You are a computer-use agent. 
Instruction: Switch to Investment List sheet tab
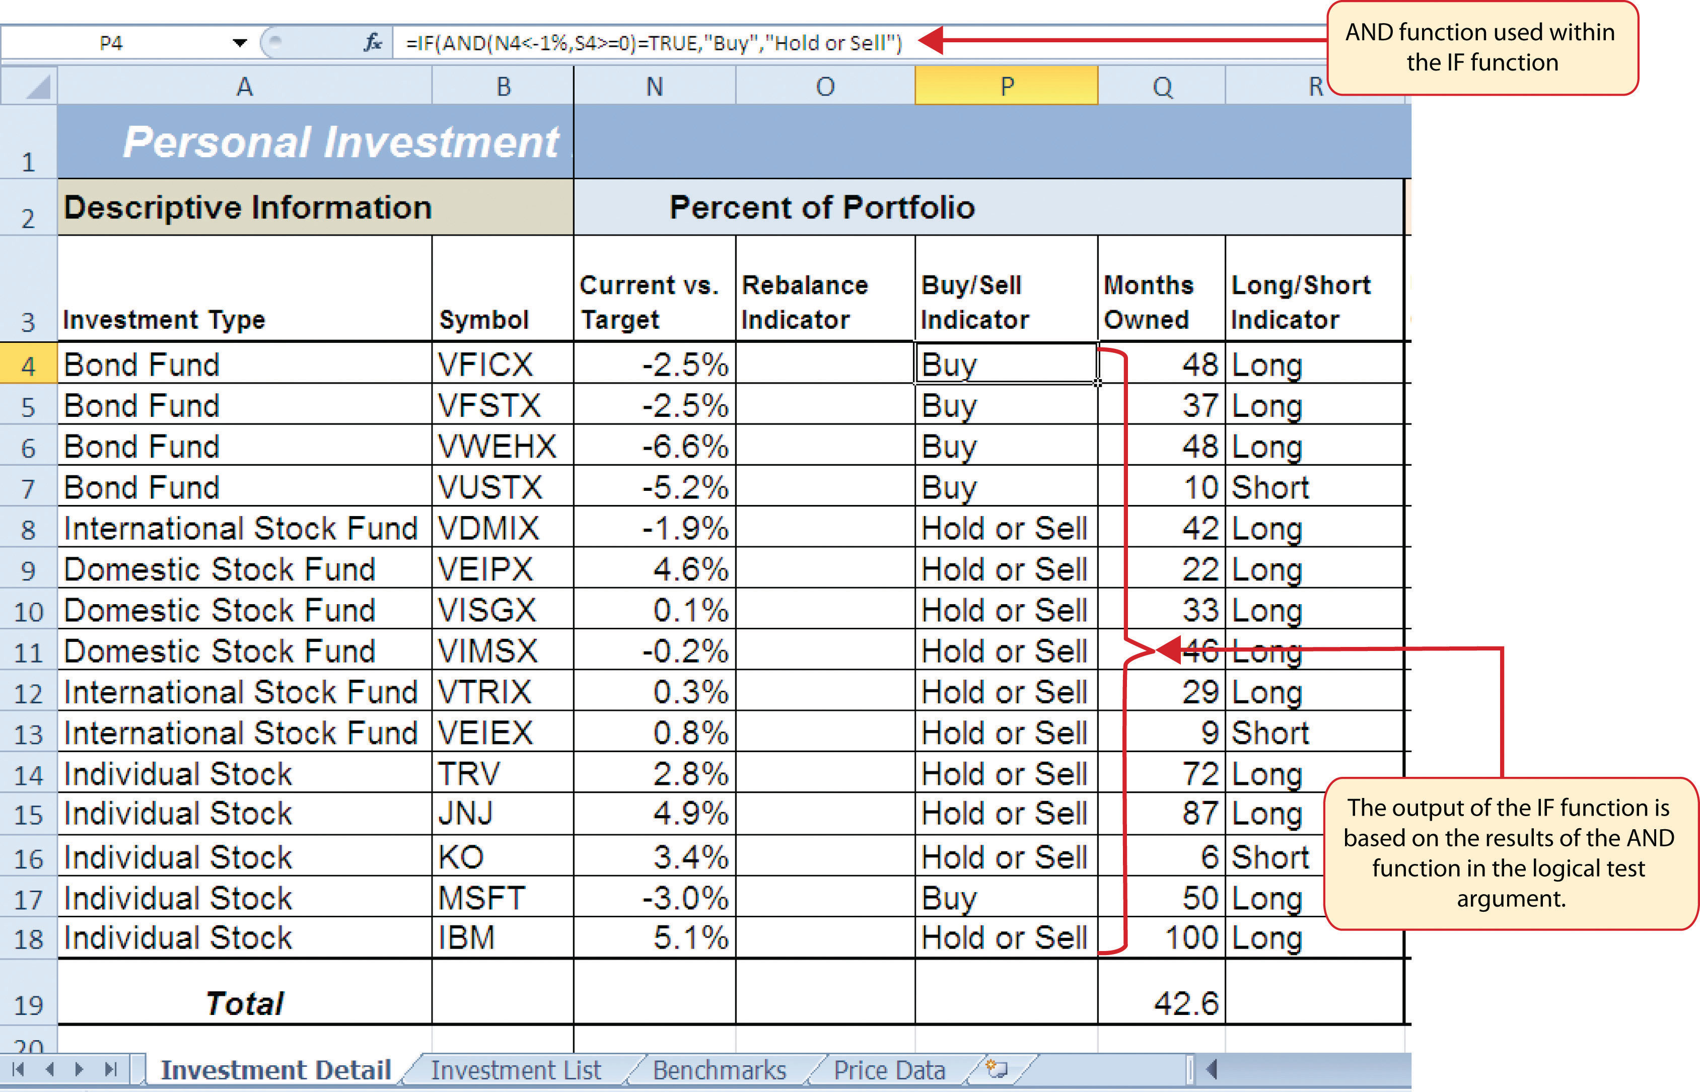516,1070
